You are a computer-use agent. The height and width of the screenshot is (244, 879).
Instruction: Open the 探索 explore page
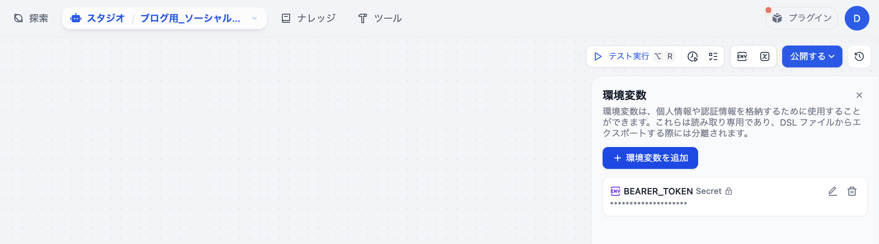[31, 18]
